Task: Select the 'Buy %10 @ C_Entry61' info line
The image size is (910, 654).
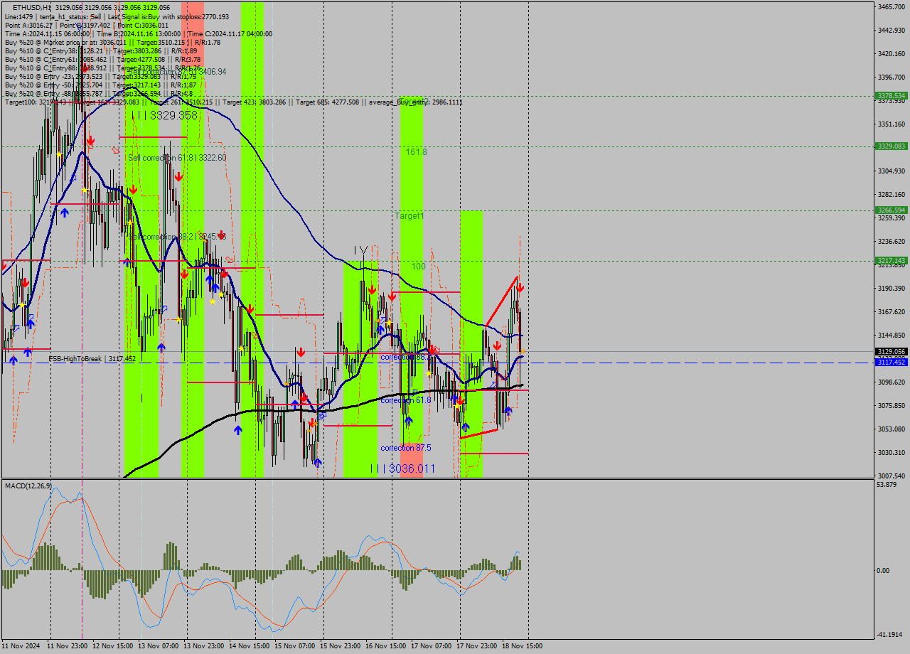Action: pos(103,59)
